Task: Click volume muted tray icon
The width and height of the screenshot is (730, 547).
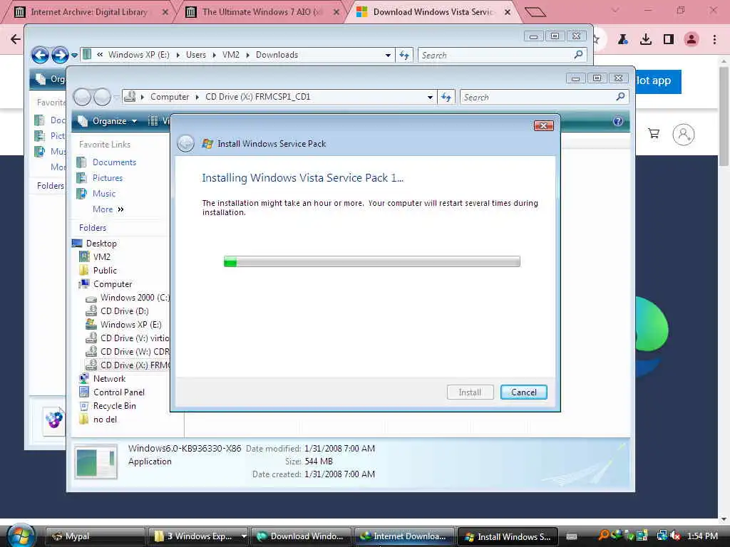Action: click(676, 536)
